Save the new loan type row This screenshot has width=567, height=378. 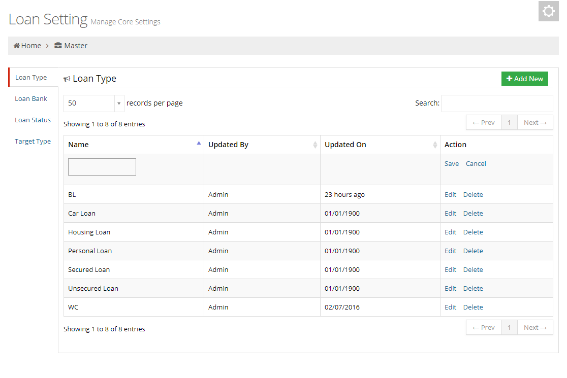click(x=451, y=164)
